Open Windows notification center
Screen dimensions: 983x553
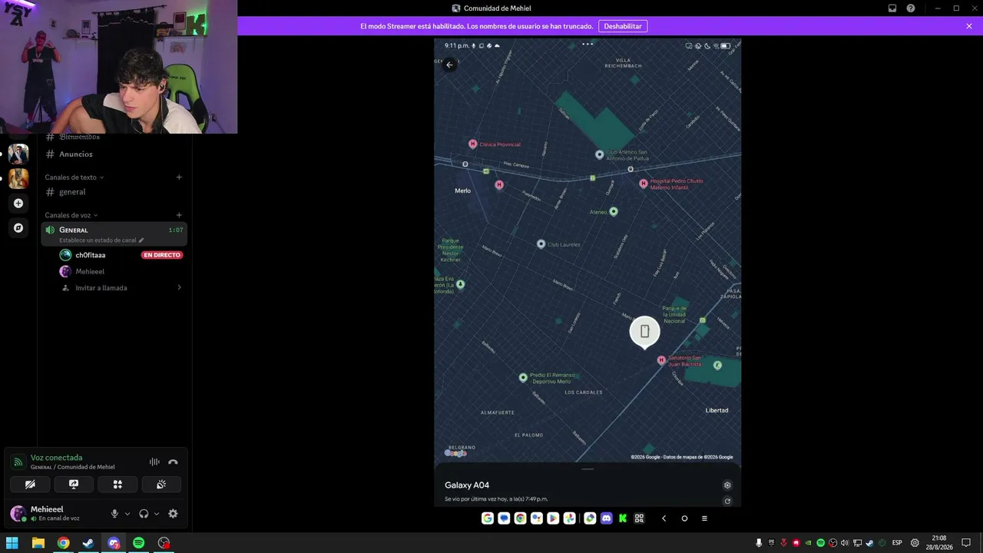[966, 543]
